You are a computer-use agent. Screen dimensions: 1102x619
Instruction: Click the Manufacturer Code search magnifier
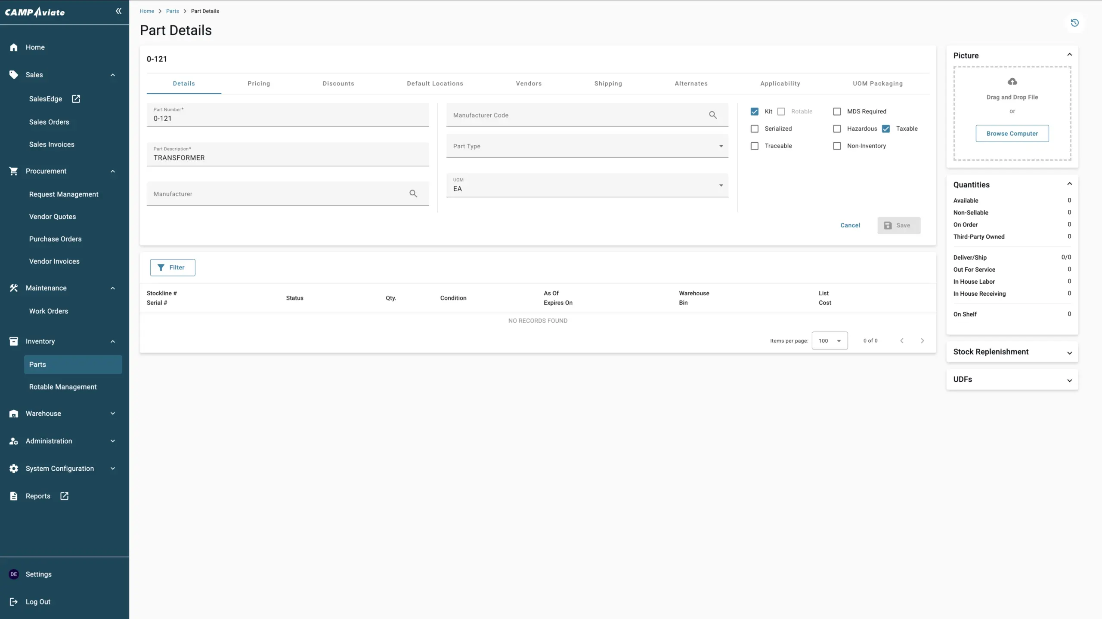(x=713, y=115)
